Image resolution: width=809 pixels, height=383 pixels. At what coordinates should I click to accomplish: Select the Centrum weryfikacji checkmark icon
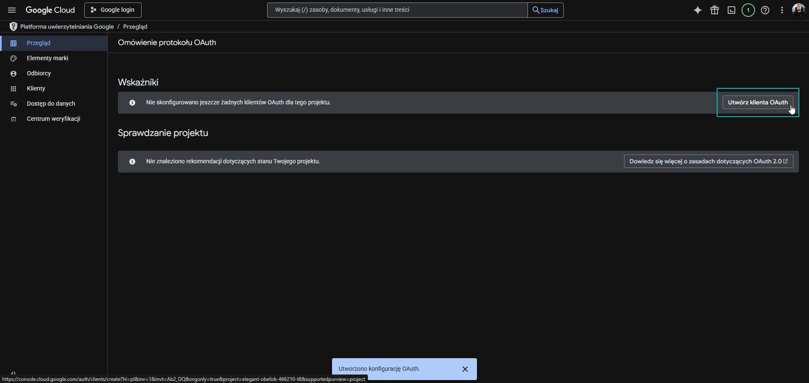point(14,119)
